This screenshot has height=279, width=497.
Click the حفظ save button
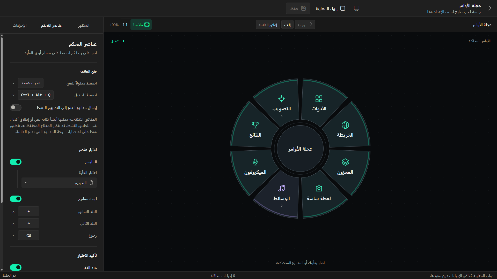(x=298, y=9)
